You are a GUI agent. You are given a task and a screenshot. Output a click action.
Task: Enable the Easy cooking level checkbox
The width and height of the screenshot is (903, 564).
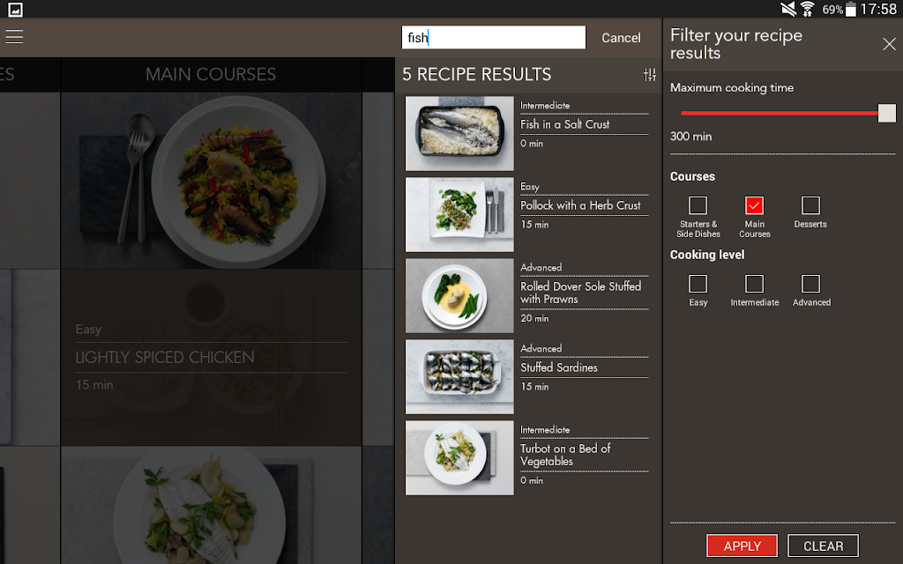click(698, 284)
